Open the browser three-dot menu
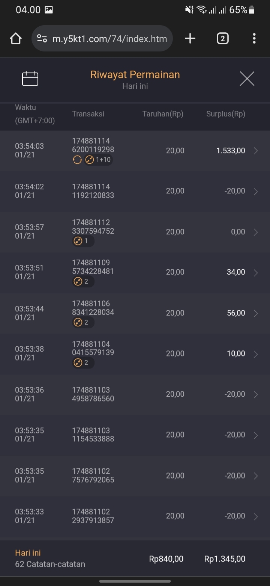270x586 pixels. (x=254, y=38)
